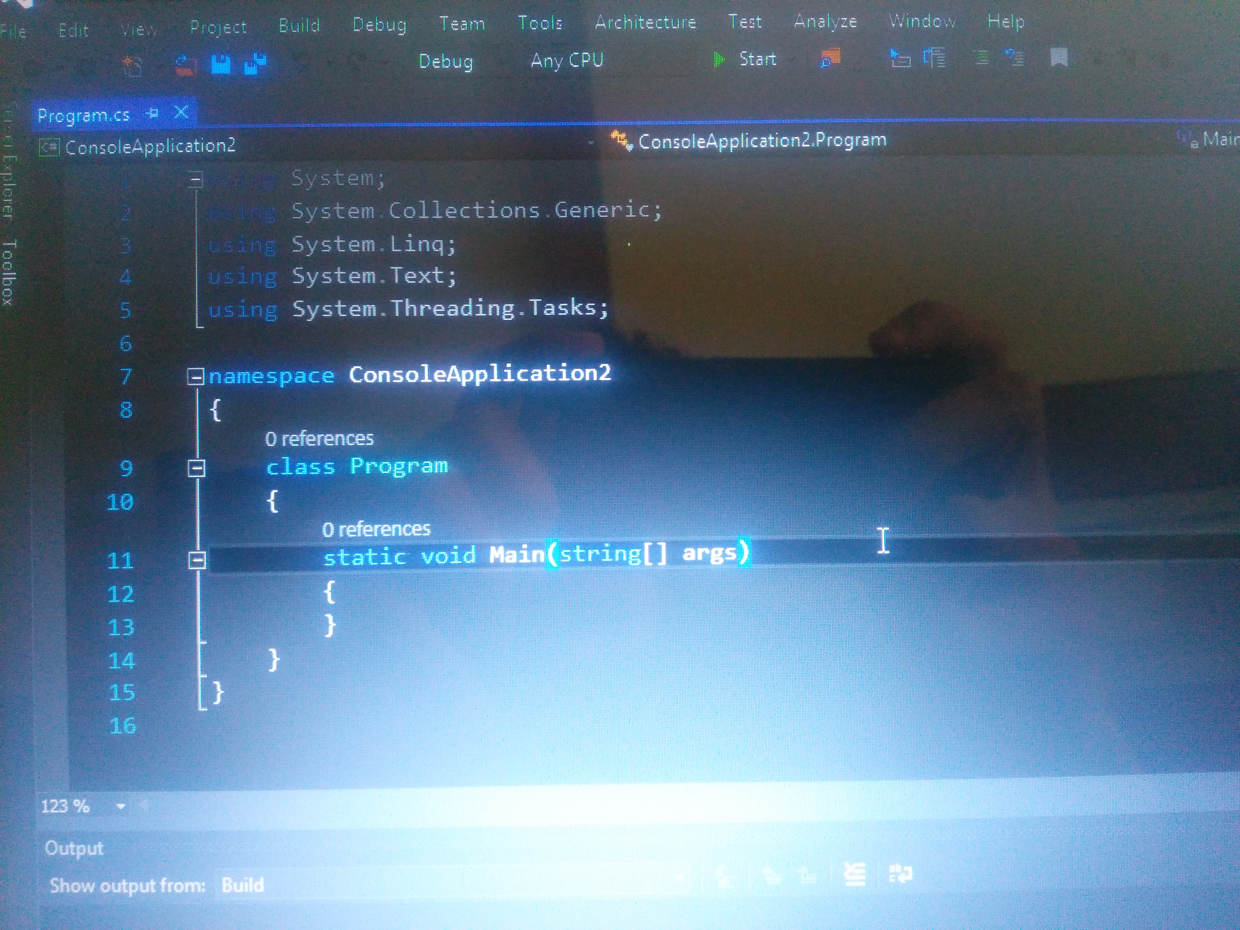Viewport: 1240px width, 930px height.
Task: Click the bookmark toolbar icon
Action: (1058, 57)
